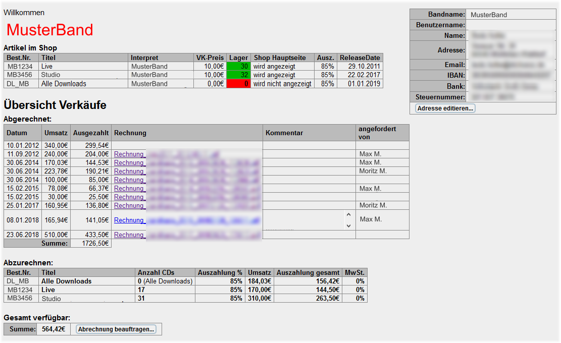Open the Rechnung link dated 08.01.2018
561x343 pixels.
[x=129, y=220]
